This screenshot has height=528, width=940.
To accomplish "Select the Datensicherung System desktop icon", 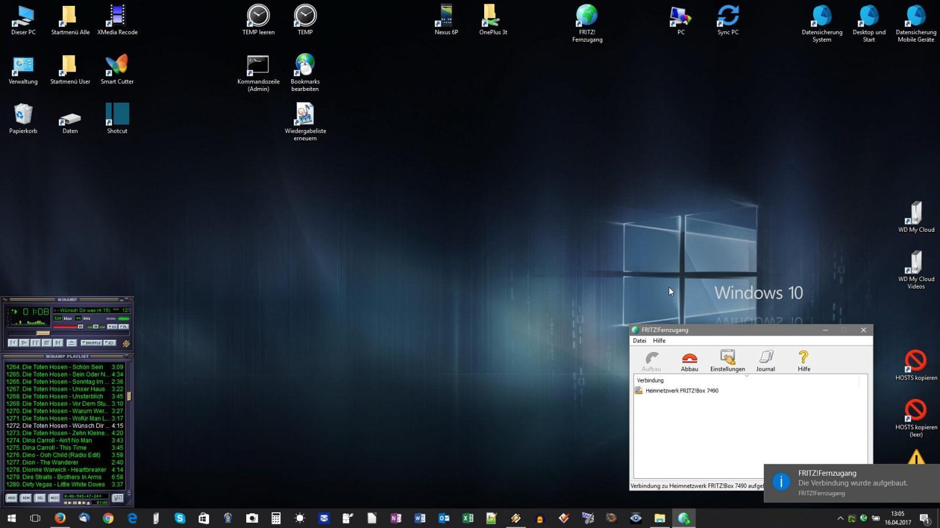I will [x=822, y=23].
